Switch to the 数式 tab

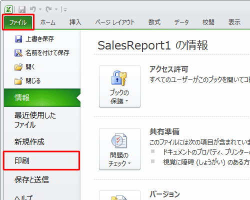coord(154,22)
